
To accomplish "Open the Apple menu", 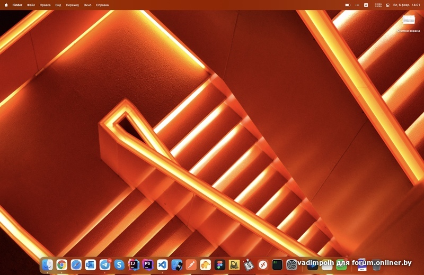I will (x=6, y=5).
